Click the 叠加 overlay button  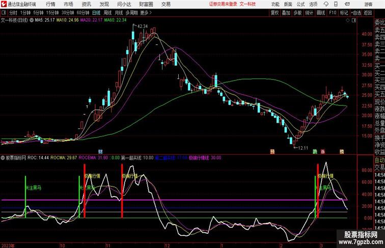pyautogui.click(x=286, y=13)
